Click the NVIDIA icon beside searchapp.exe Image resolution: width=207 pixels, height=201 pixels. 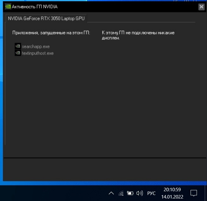pos(18,46)
